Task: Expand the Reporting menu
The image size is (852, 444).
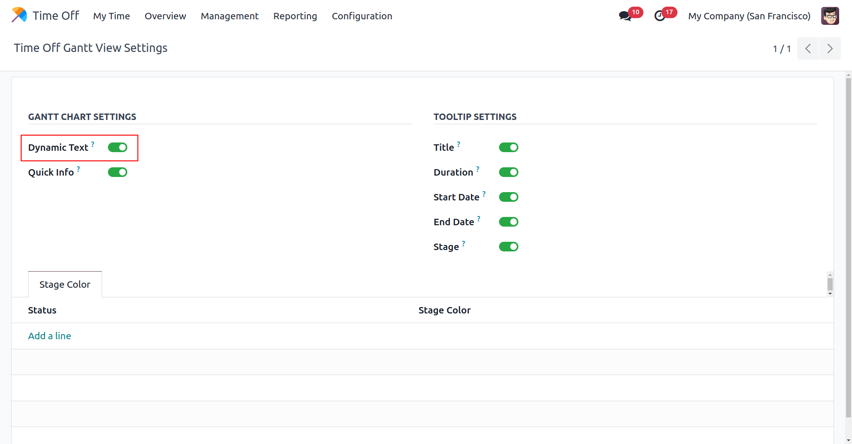Action: 295,16
